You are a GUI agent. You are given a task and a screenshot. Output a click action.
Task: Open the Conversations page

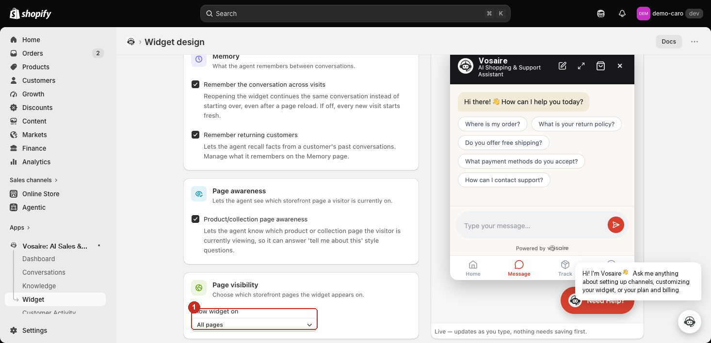44,272
